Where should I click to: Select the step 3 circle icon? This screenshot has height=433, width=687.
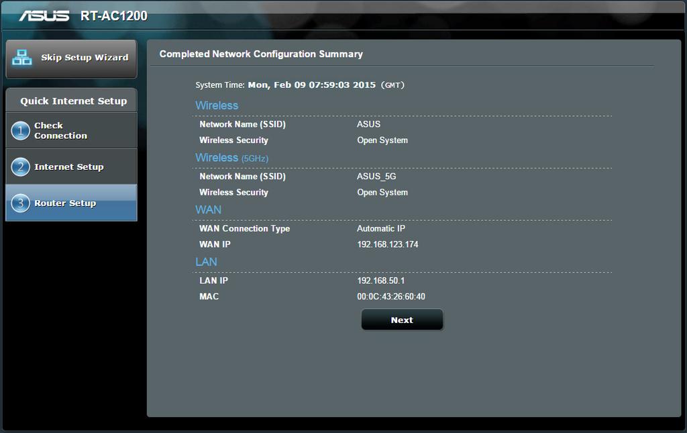pos(20,203)
